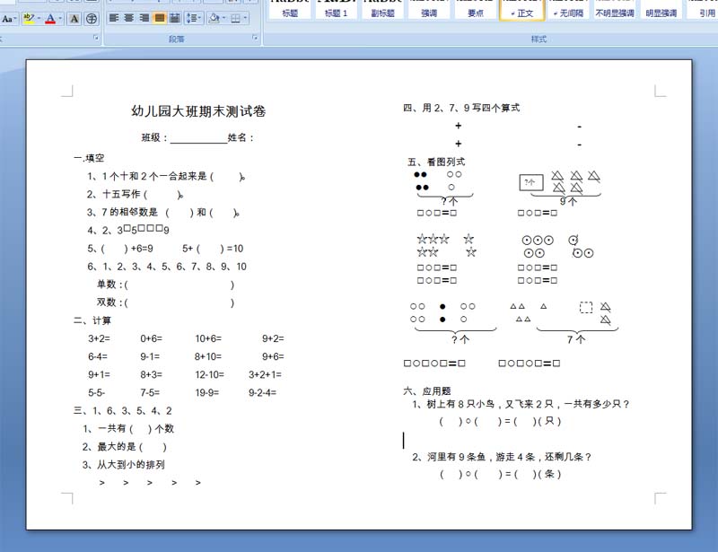Open the highlight color dropdown arrow
This screenshot has width=718, height=552.
[x=39, y=18]
